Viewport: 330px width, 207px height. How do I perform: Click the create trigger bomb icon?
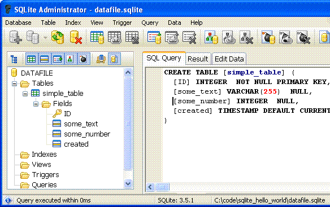268,37
